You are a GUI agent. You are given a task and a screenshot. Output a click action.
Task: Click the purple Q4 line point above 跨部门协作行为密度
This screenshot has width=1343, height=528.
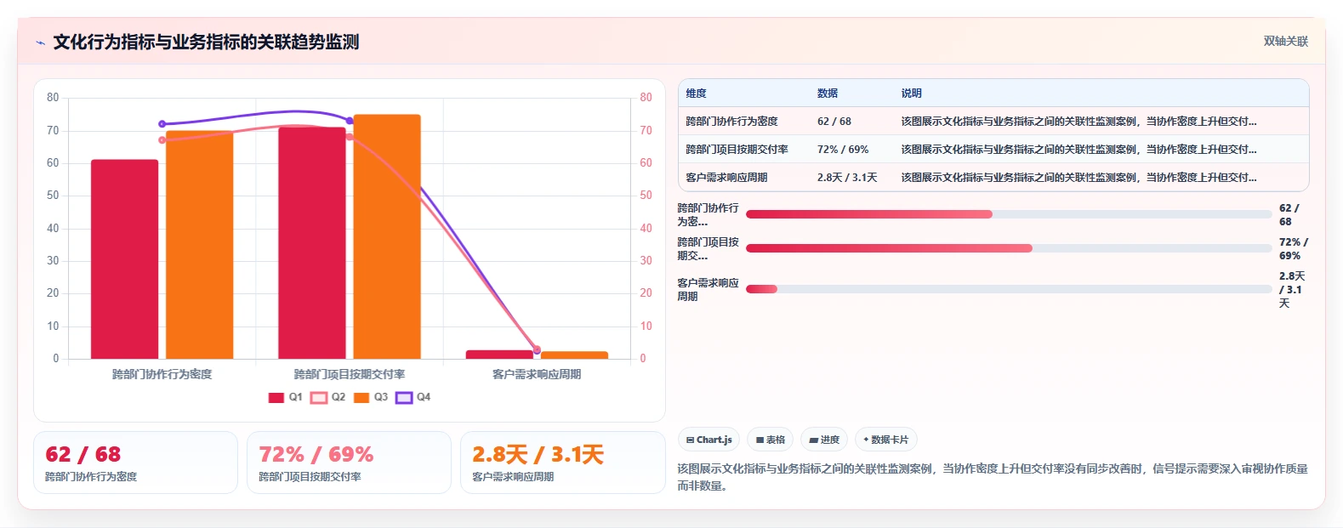pos(162,124)
